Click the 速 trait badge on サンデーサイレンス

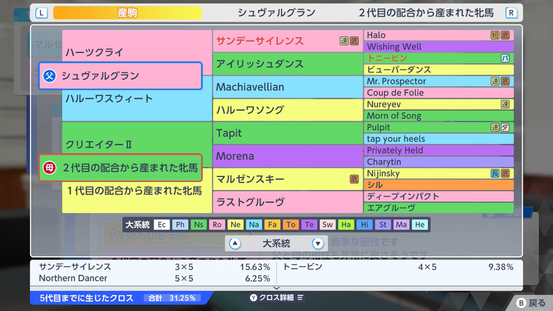(x=344, y=41)
